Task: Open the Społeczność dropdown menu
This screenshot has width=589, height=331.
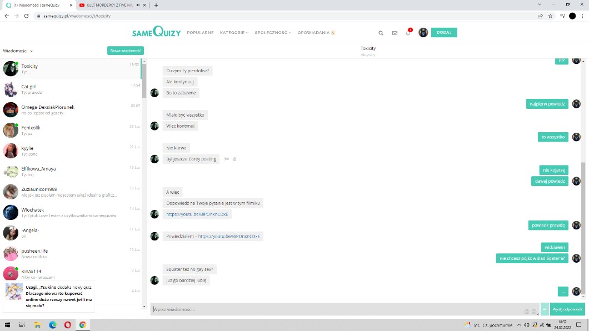Action: [273, 33]
